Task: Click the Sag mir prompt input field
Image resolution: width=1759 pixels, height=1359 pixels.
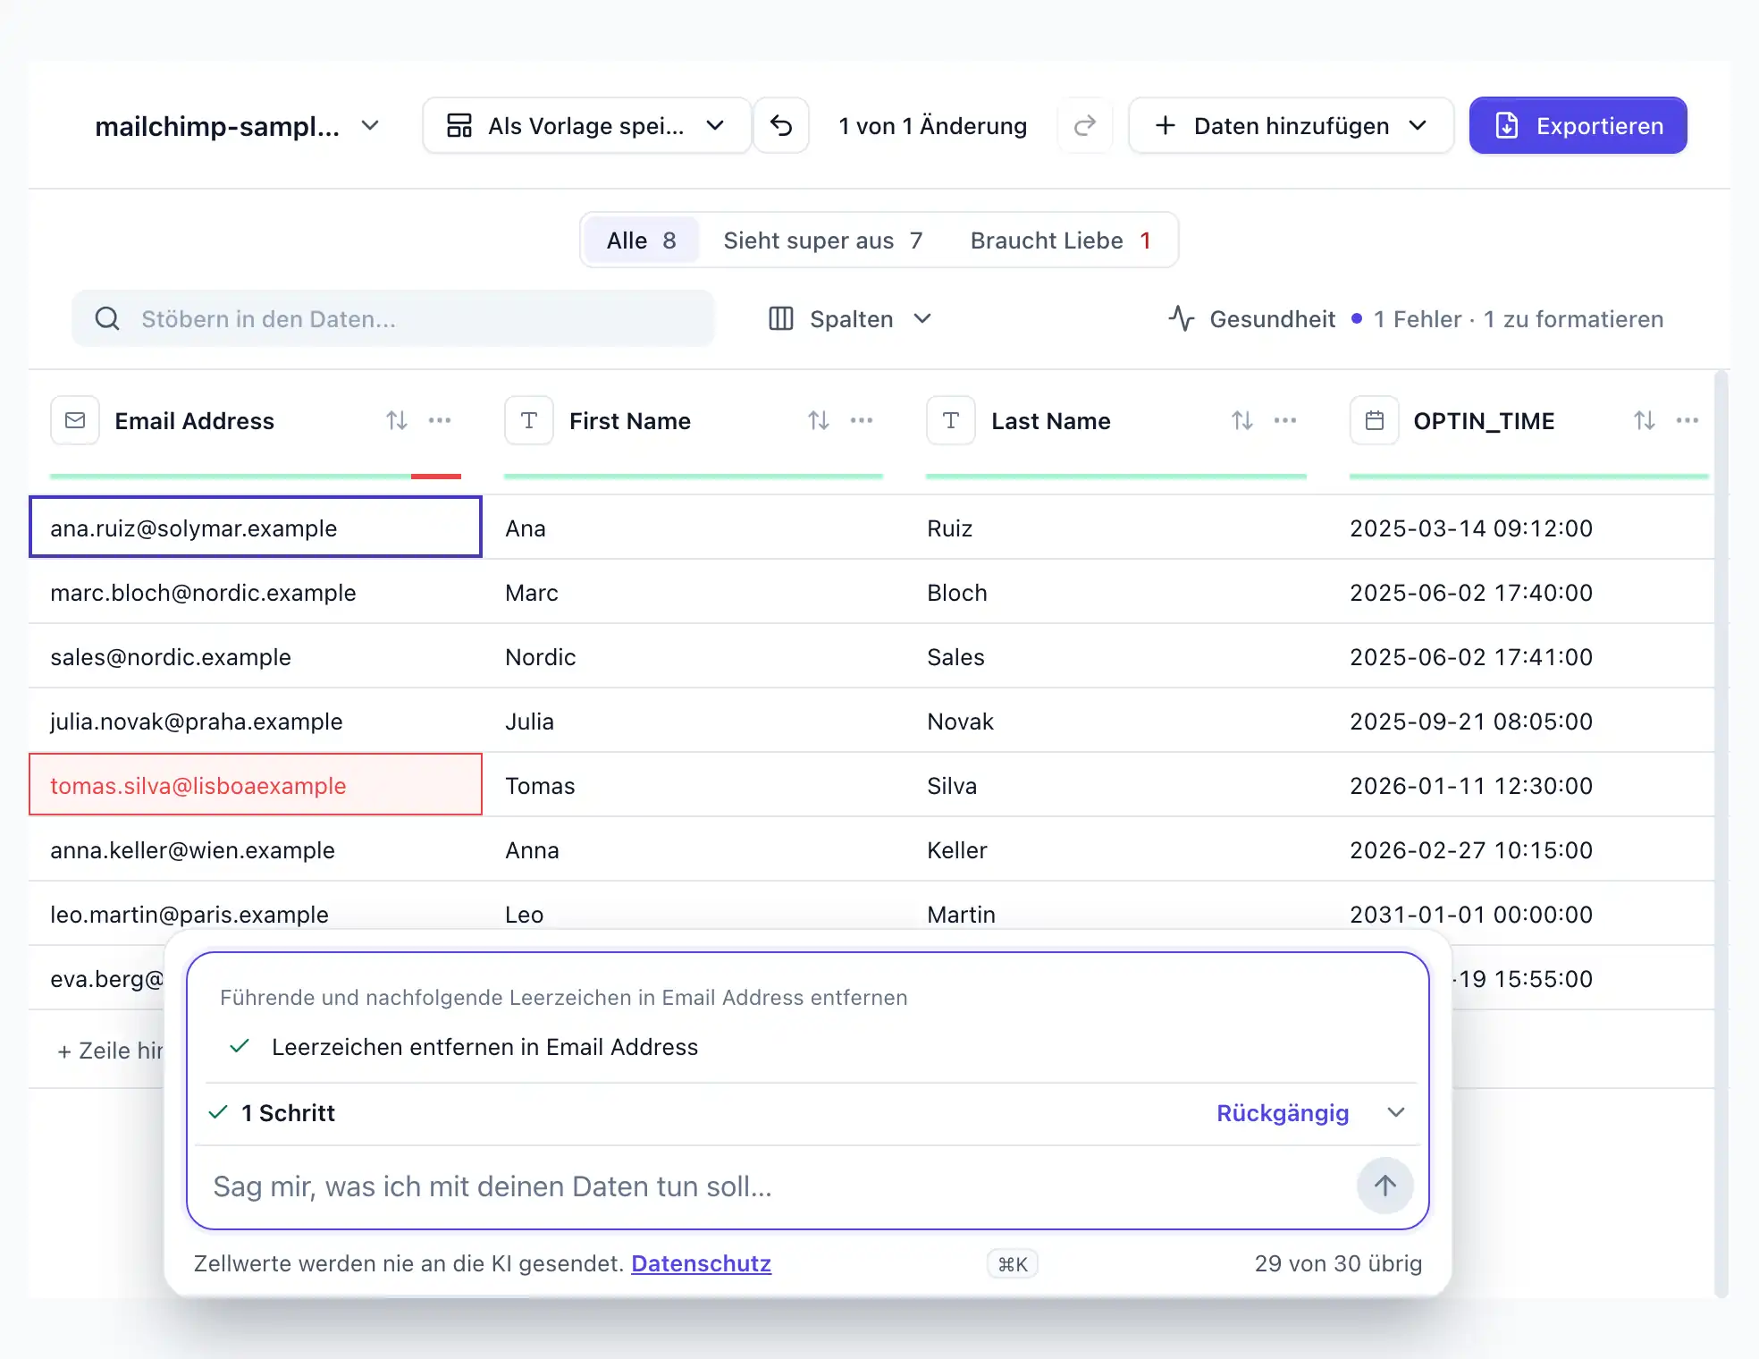Action: 778,1186
